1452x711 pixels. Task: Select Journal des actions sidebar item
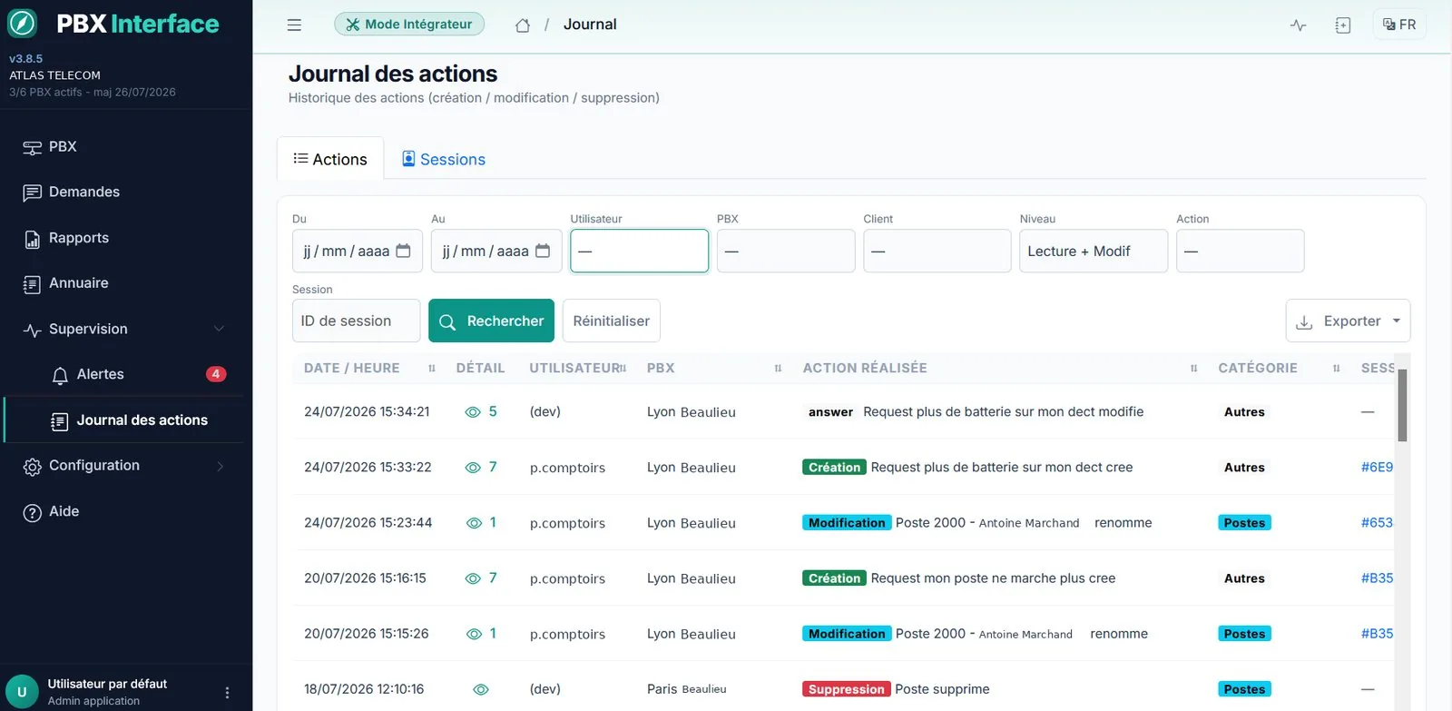point(126,420)
